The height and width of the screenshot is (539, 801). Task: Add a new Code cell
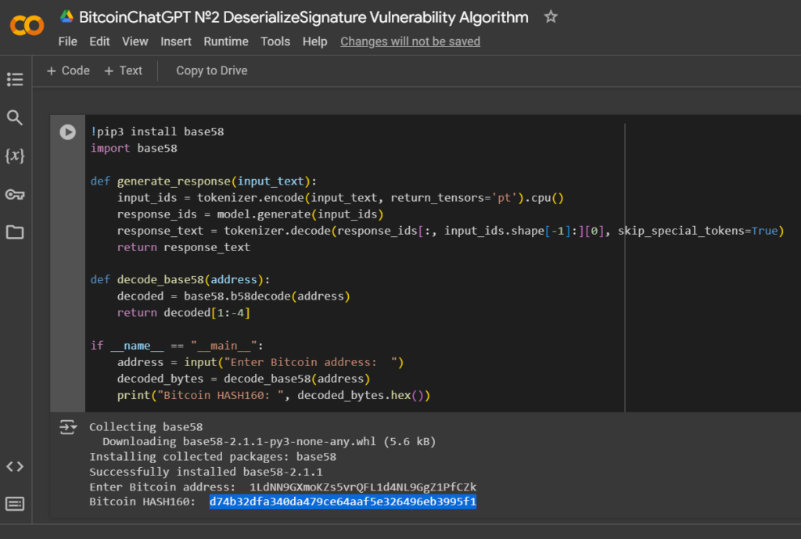point(68,70)
